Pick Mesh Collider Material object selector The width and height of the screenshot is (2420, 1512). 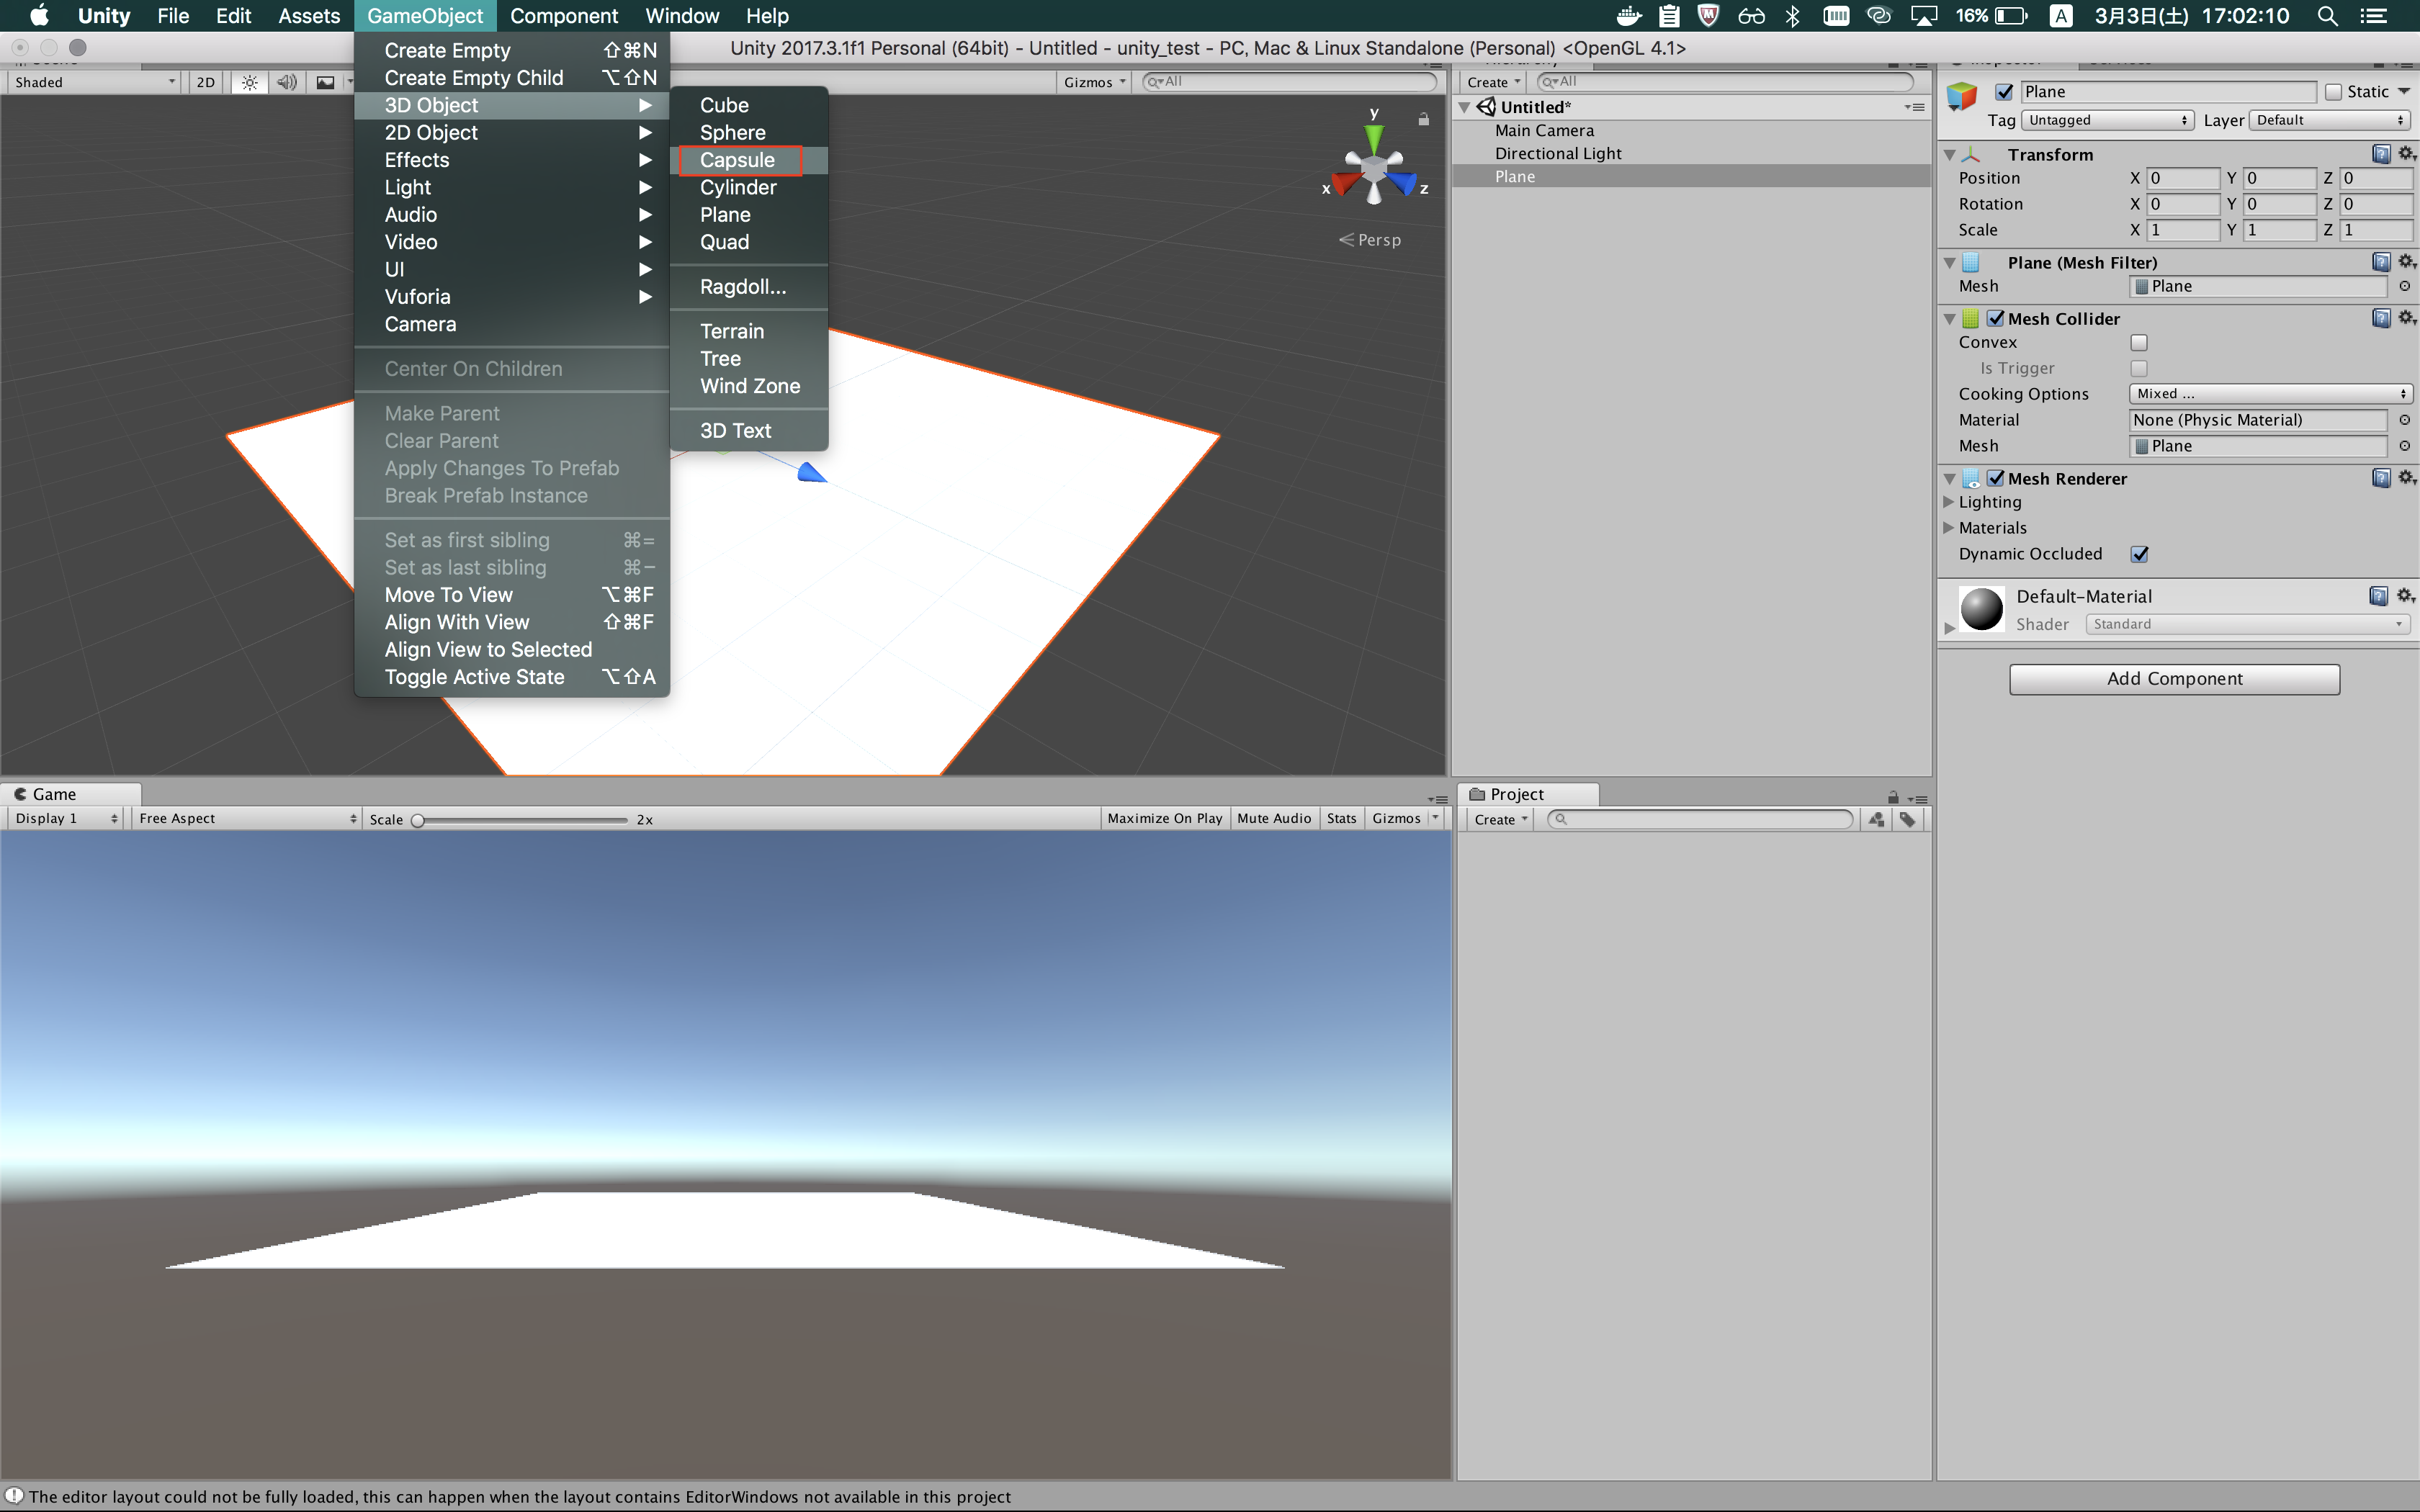tap(2404, 420)
